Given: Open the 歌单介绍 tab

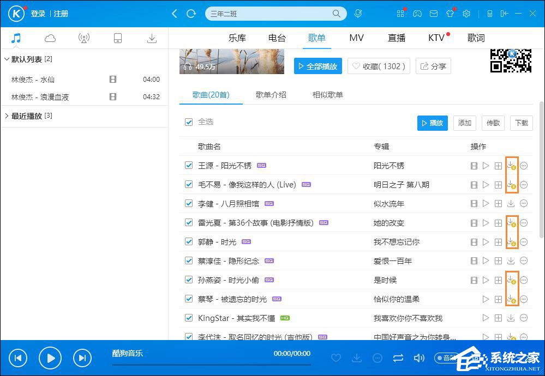Looking at the screenshot, I should point(271,94).
